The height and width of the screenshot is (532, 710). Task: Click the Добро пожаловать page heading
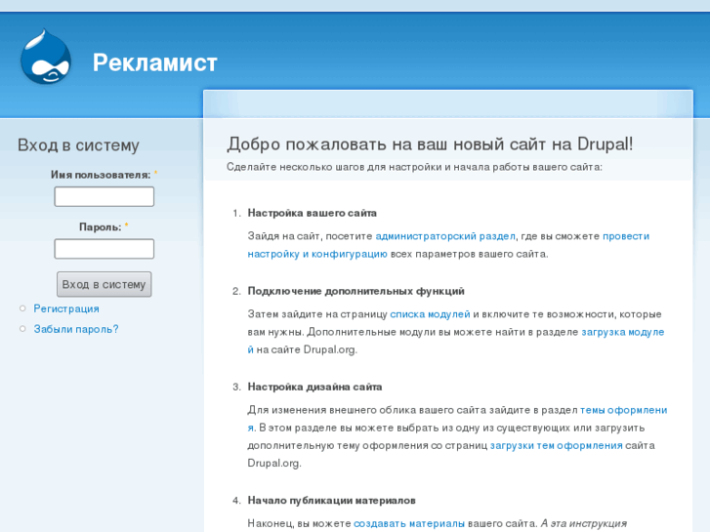(x=430, y=143)
